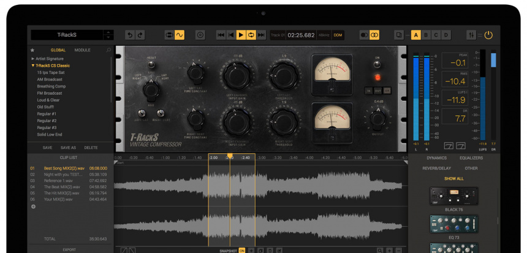This screenshot has width=527, height=253.
Task: Select Reference 1.wav clip
Action: pyautogui.click(x=69, y=181)
